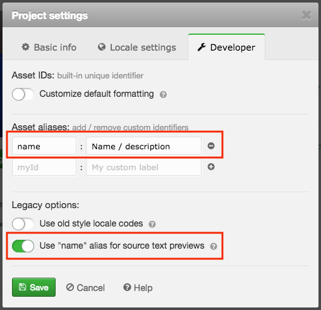Toggle Use old style locale codes switch
This screenshot has width=321, height=310.
tap(23, 224)
